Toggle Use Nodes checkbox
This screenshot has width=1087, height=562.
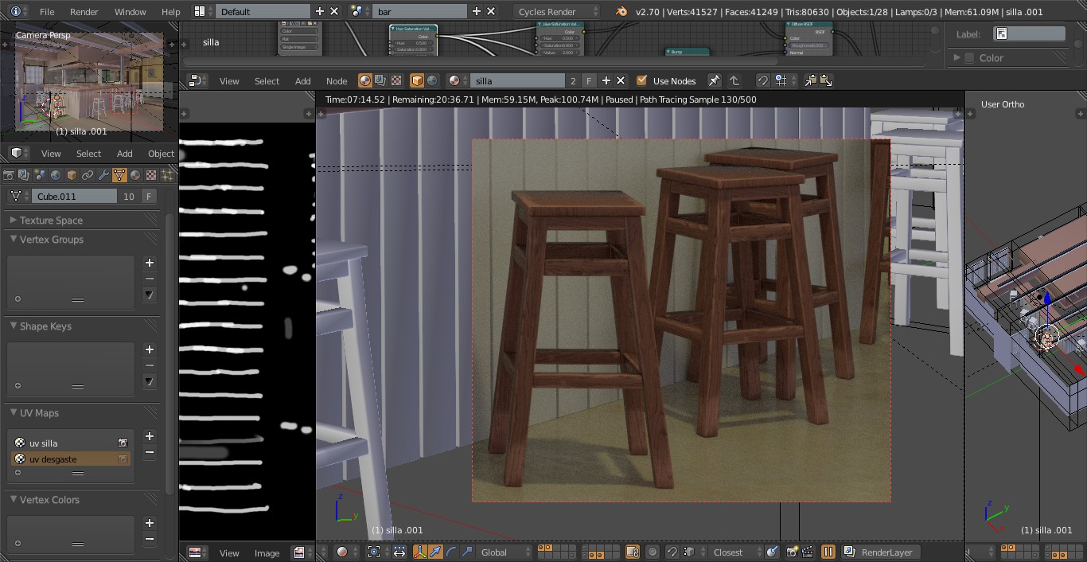point(641,80)
